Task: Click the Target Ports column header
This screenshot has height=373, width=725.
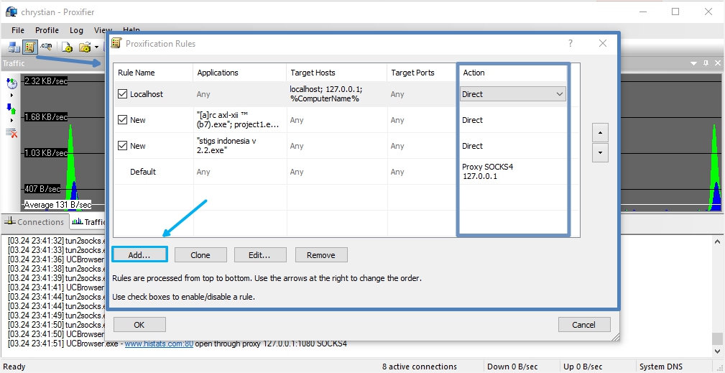Action: [x=422, y=73]
